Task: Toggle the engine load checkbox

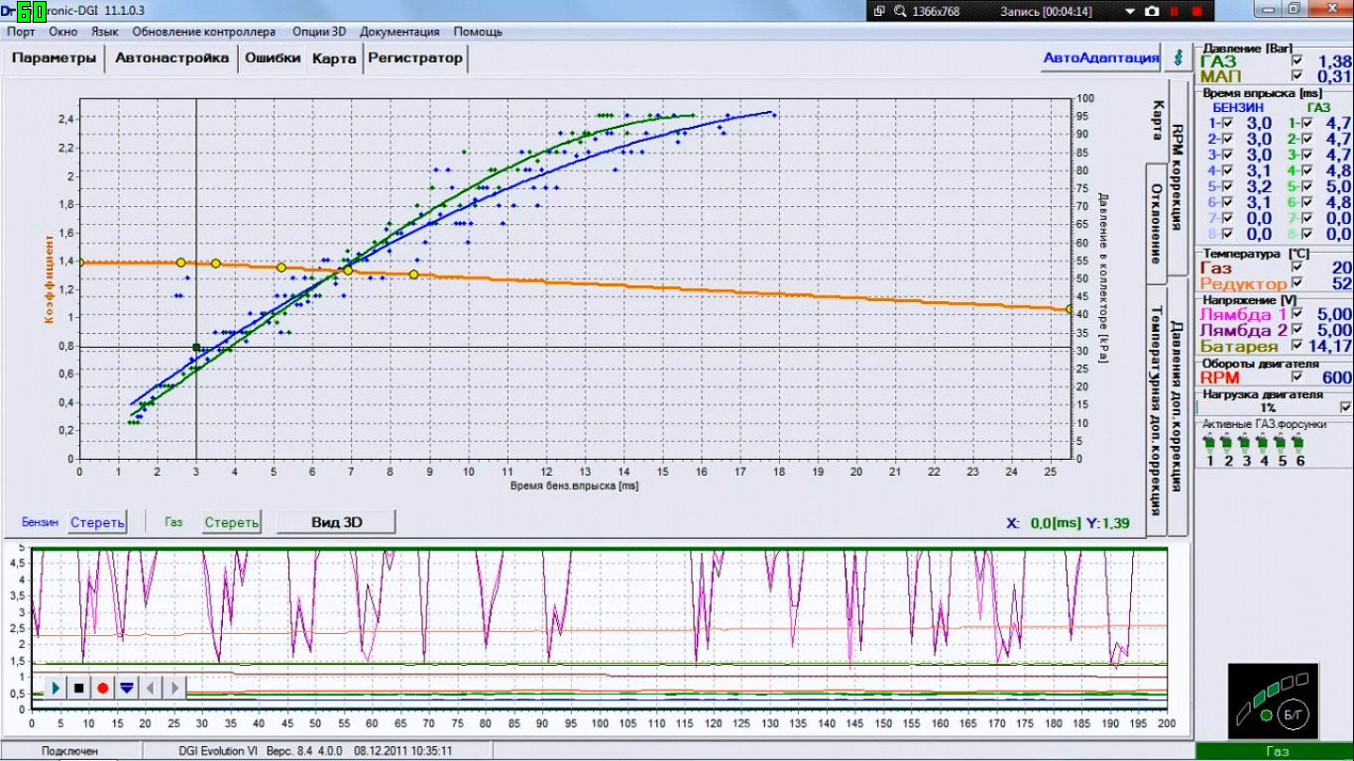Action: pos(1345,407)
